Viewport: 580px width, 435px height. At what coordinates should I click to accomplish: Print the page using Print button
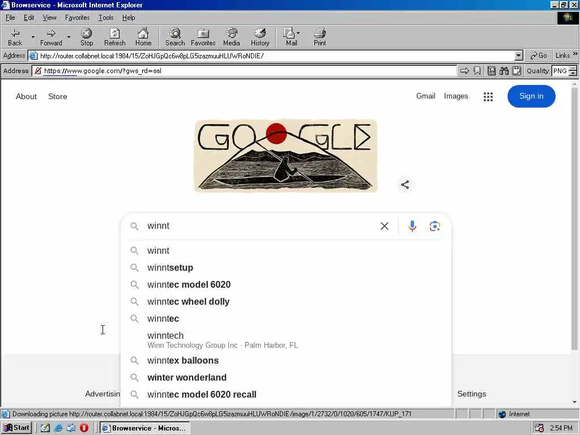click(x=319, y=37)
